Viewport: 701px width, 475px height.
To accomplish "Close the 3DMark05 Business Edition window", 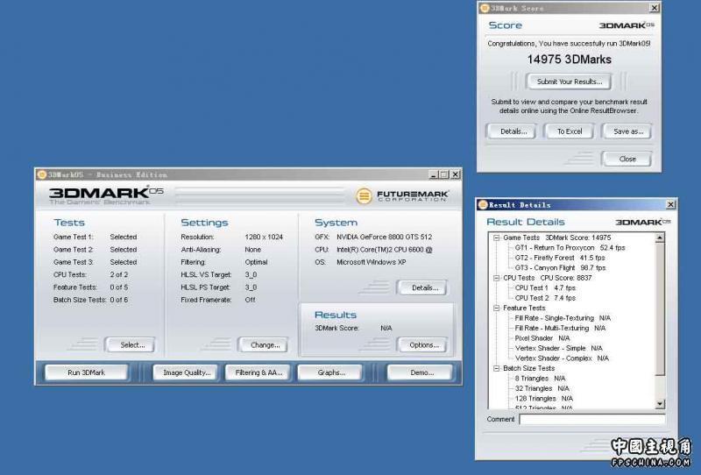I will click(455, 174).
